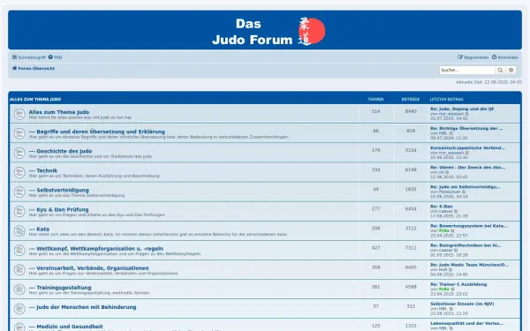View latest post icon in Wettkampf row
The image size is (530, 331).
click(456, 251)
